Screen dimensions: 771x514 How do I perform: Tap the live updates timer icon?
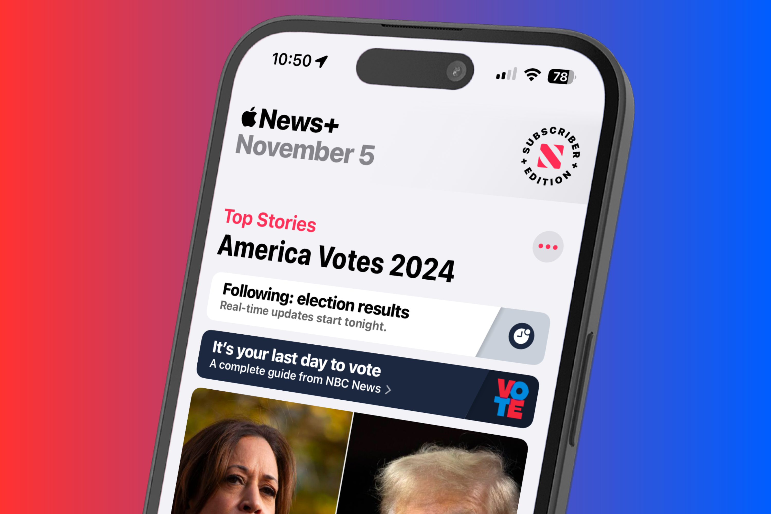pyautogui.click(x=520, y=336)
